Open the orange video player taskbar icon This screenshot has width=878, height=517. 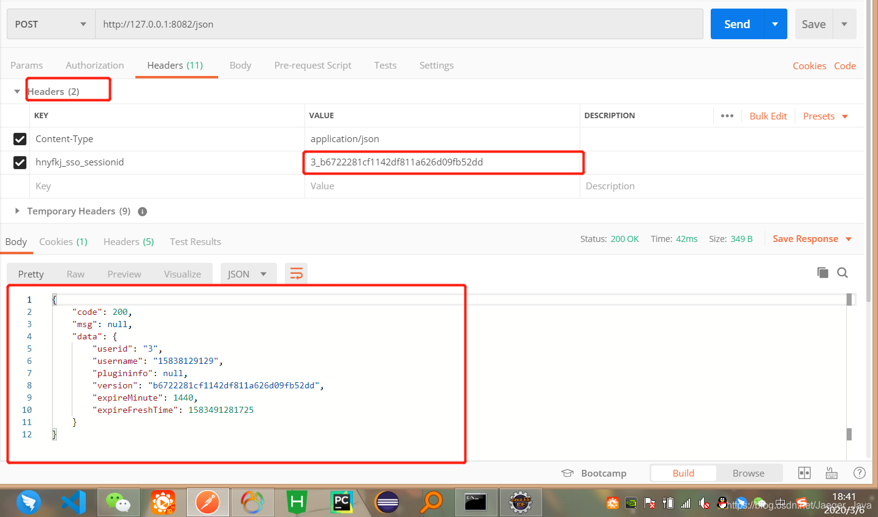pyautogui.click(x=163, y=502)
